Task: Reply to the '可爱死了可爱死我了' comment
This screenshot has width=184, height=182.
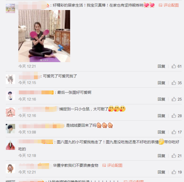Action: 161,83
